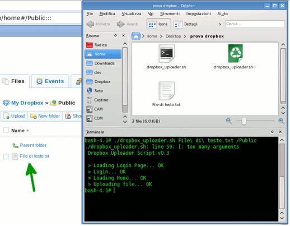Screen dimensions: 290x226
Task: Switch to Dettagli view mode
Action: [x=186, y=24]
